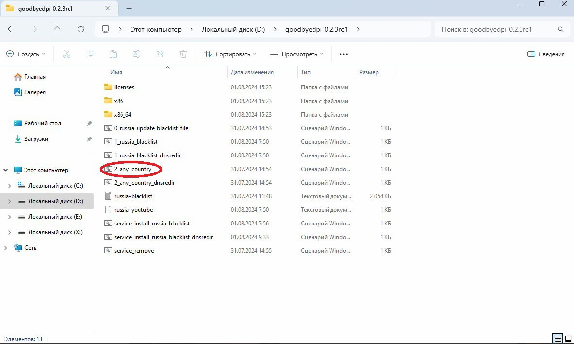The image size is (574, 344).
Task: Refresh the current folder view
Action: [x=81, y=29]
